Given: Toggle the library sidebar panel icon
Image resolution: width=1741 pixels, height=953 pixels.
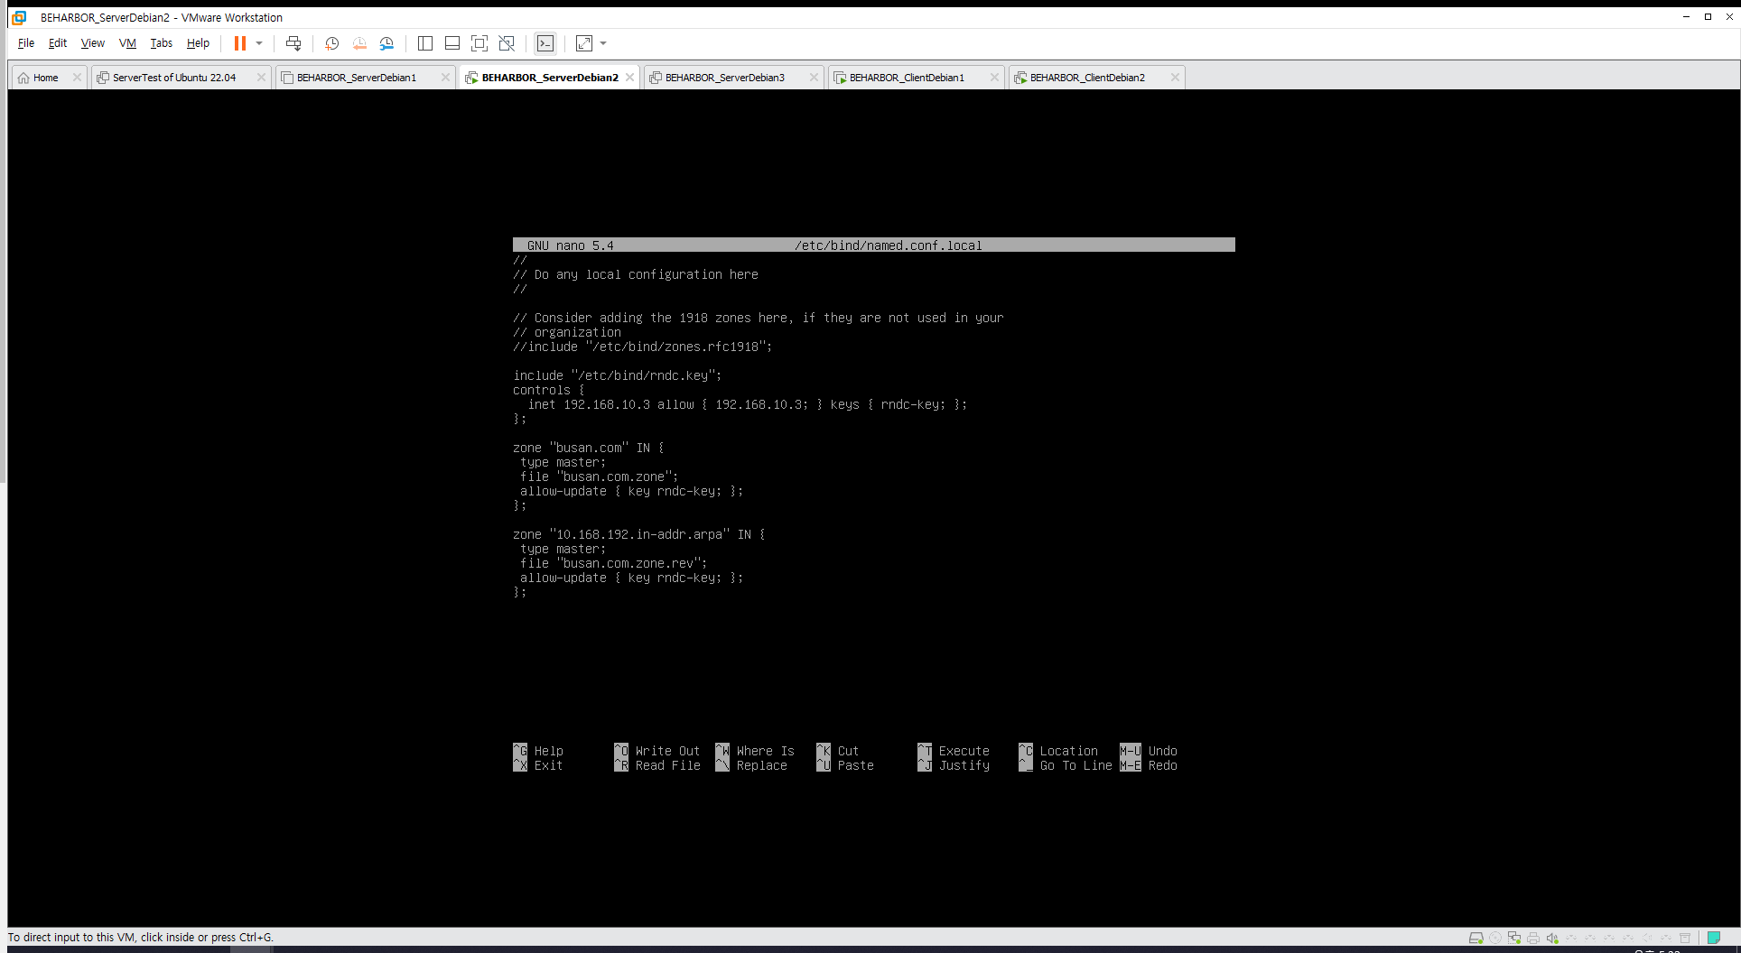Looking at the screenshot, I should coord(425,43).
